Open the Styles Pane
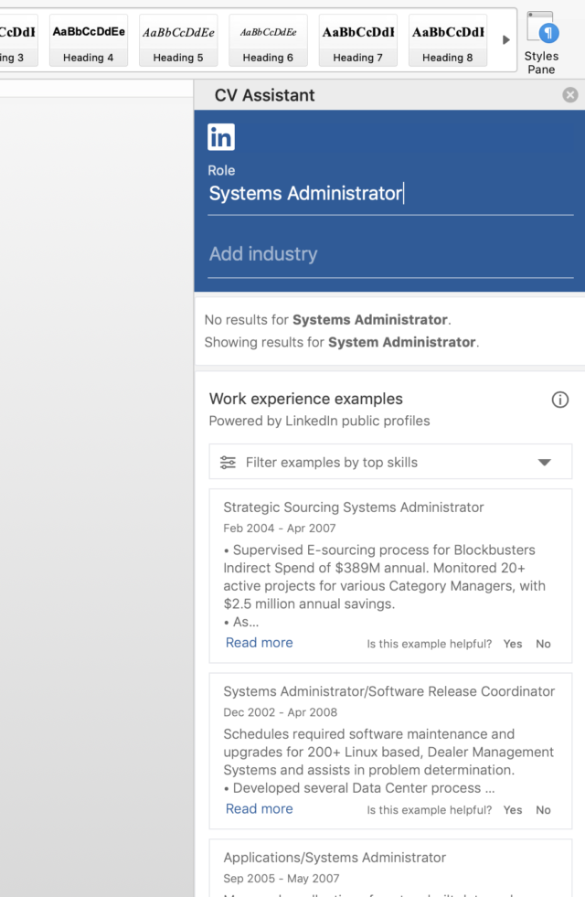The height and width of the screenshot is (897, 585). [x=541, y=42]
